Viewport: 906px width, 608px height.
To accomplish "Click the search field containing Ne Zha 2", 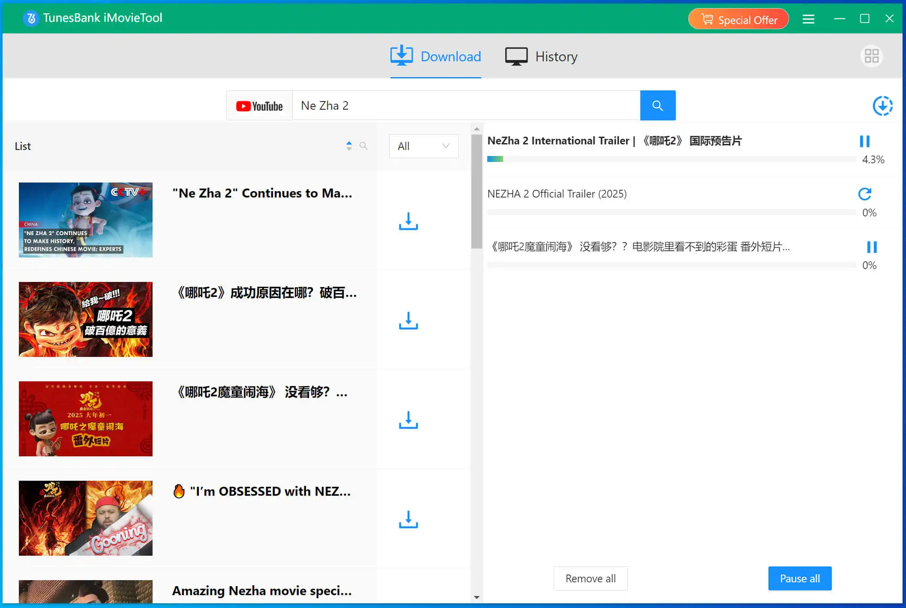I will [466, 105].
